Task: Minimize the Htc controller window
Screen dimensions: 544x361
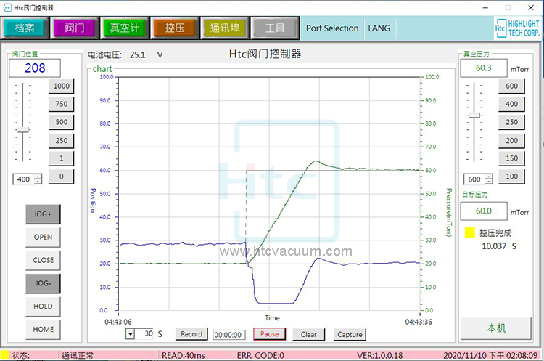Action: tap(486, 8)
